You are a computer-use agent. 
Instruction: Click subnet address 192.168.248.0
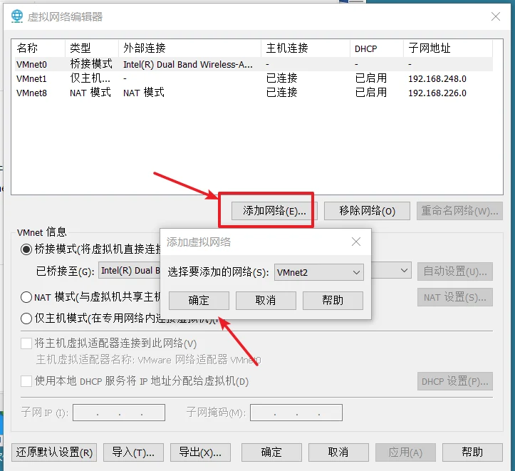437,79
